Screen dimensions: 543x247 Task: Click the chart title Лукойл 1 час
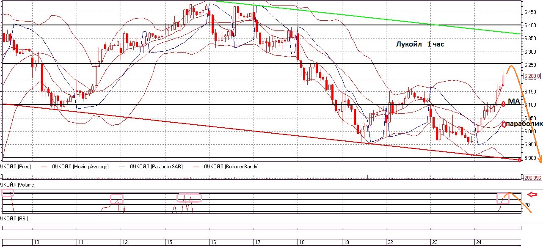coord(420,44)
